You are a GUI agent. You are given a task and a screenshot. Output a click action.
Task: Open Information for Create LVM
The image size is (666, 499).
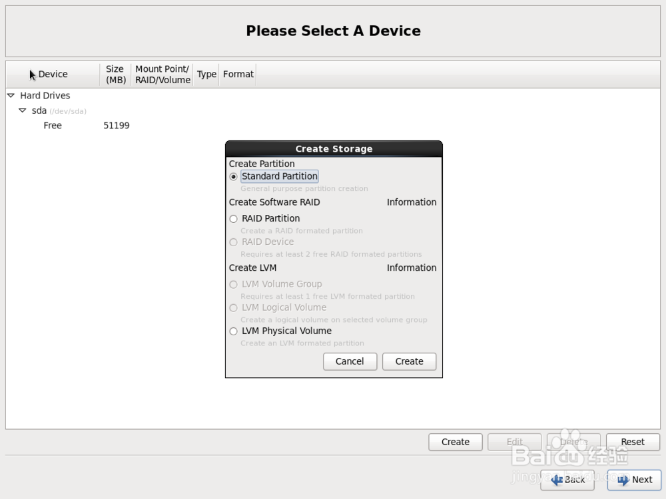click(x=411, y=267)
